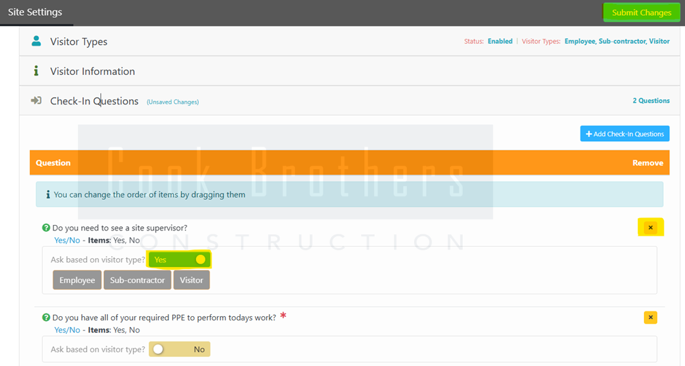Click the Visitor Types person icon
Screen dimensions: 685x366
click(36, 42)
